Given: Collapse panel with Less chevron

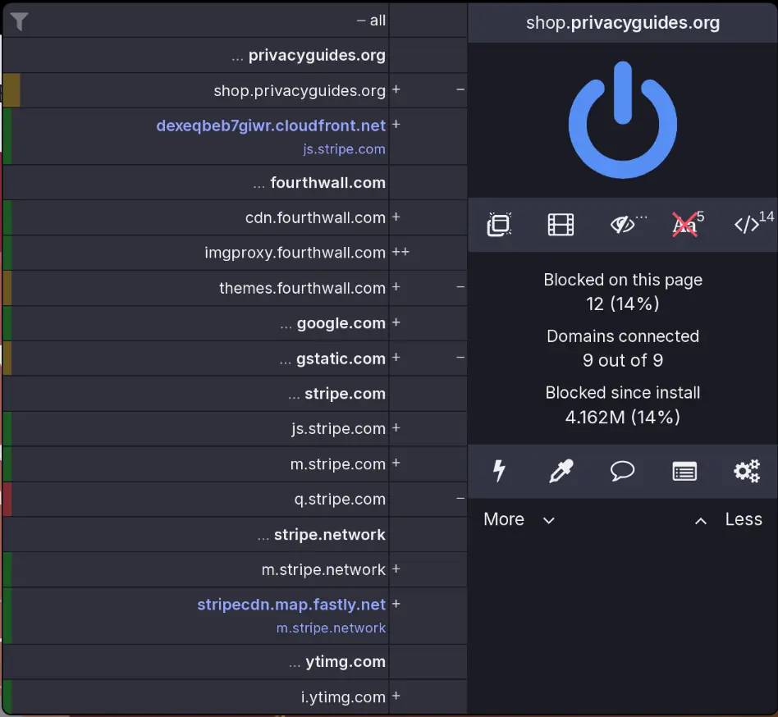Looking at the screenshot, I should tap(729, 519).
